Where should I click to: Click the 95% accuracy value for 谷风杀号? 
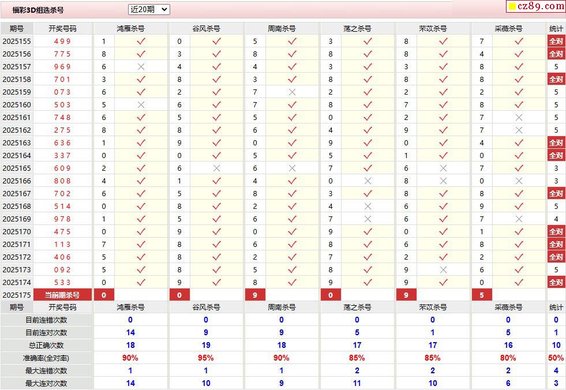point(206,358)
